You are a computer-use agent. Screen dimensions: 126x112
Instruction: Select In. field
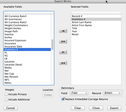[x=27, y=53]
